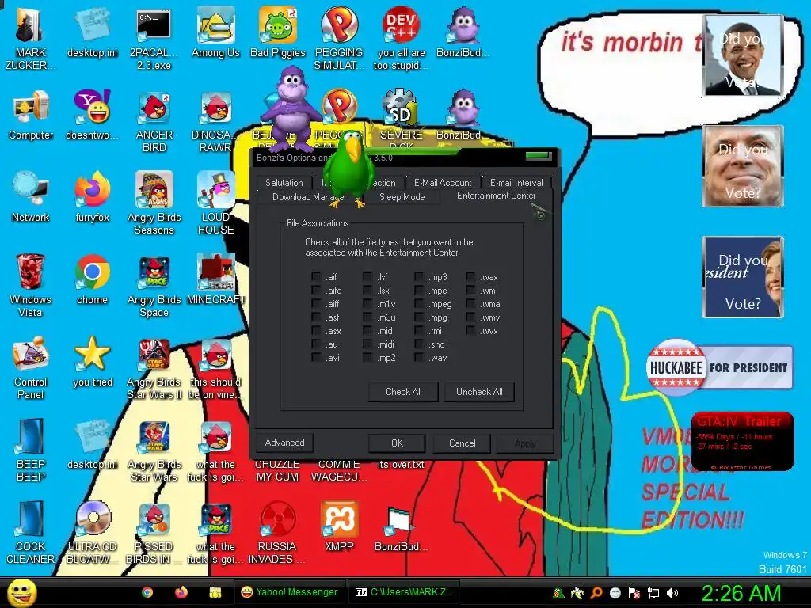Open the Among Us shortcut
This screenshot has height=608, width=811.
click(x=215, y=32)
